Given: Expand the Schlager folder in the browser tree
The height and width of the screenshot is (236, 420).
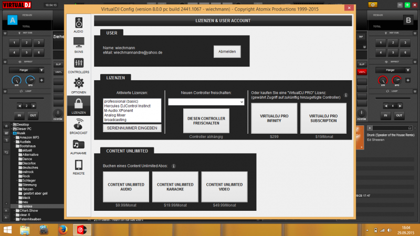Looking at the screenshot, I should (x=17, y=180).
